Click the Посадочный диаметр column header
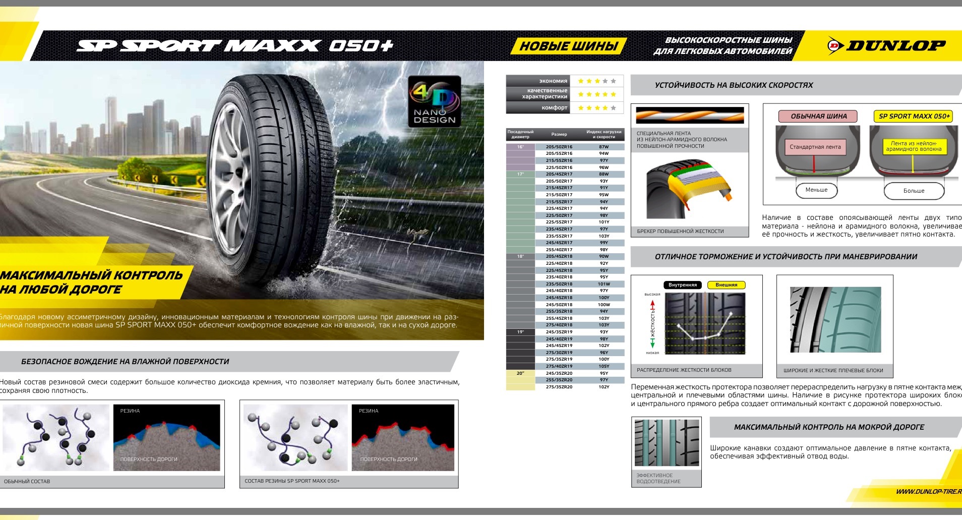This screenshot has height=520, width=962. 520,134
